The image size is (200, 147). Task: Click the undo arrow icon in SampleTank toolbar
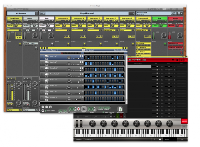(104, 117)
